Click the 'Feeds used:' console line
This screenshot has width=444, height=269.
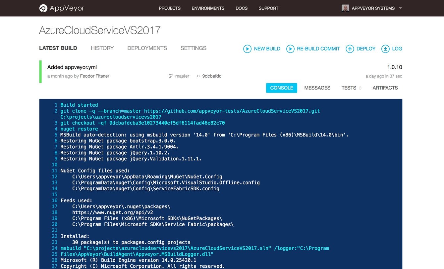[77, 200]
